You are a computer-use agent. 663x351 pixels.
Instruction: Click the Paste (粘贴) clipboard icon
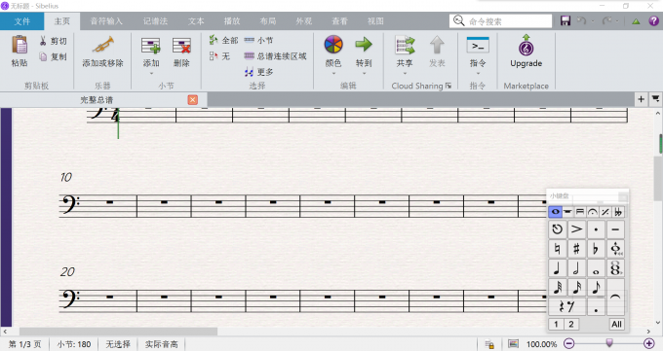(x=19, y=45)
